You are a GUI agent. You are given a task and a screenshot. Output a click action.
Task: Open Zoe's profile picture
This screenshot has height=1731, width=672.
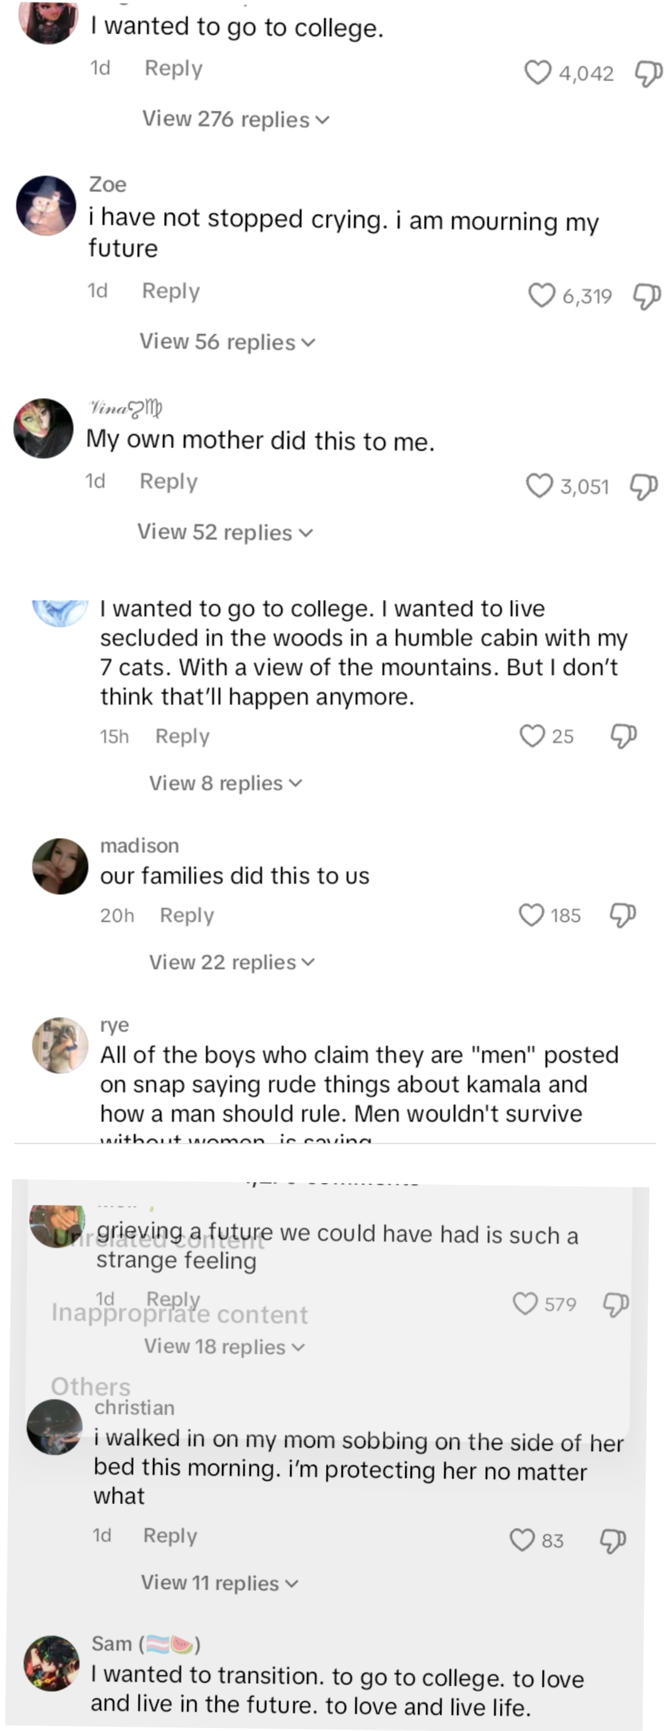point(46,206)
